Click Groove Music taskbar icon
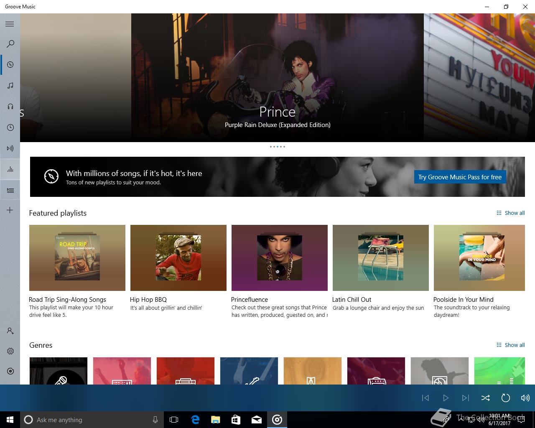Screen dimensions: 535x428 277,420
